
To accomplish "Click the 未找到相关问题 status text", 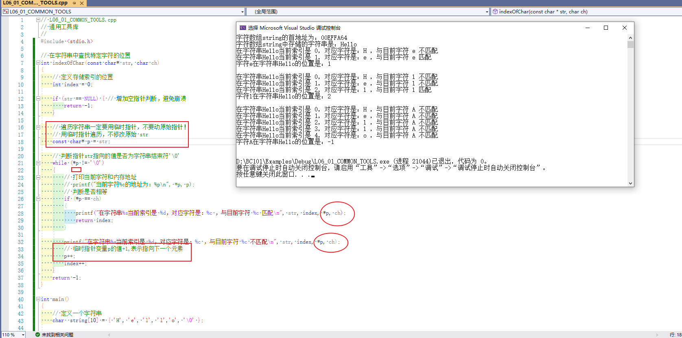I will click(x=57, y=335).
